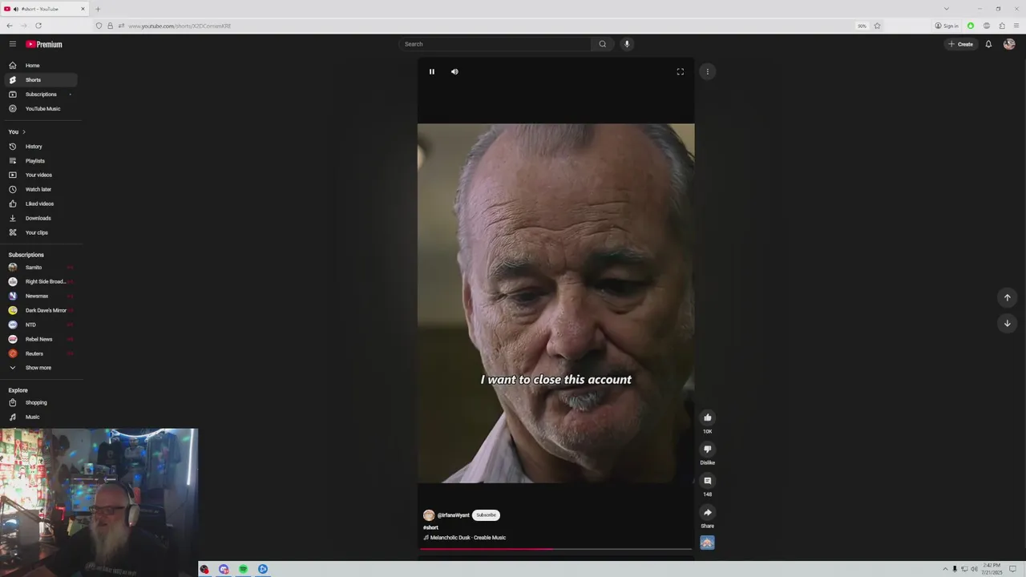Open the Reuters subscription
This screenshot has height=577, width=1026.
point(40,353)
